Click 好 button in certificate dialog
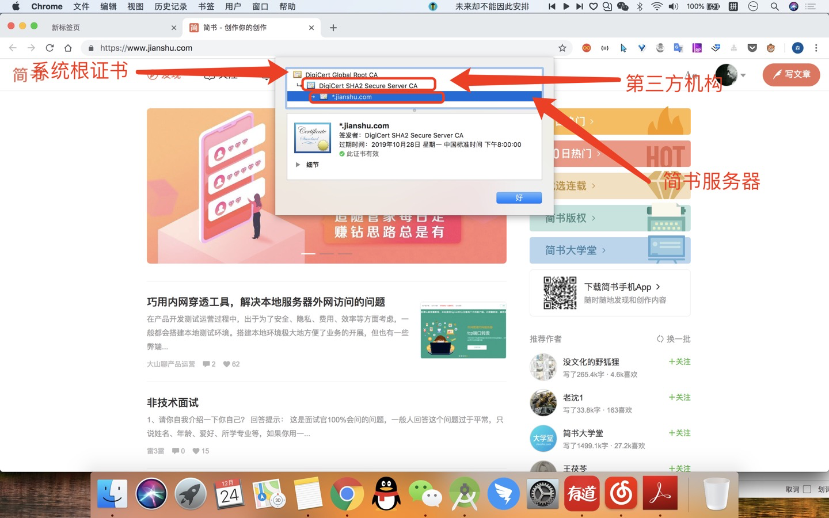829x518 pixels. click(519, 197)
